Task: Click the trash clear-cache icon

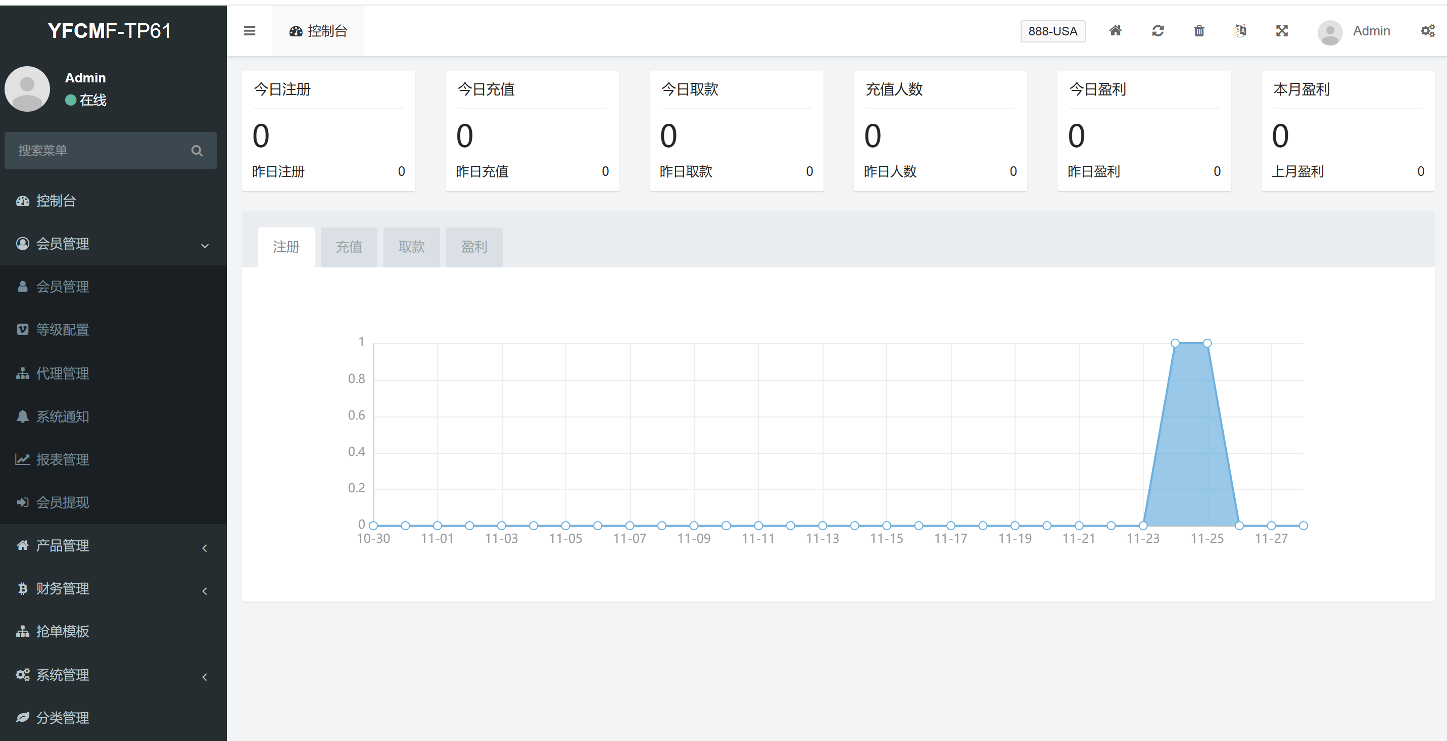Action: click(1199, 31)
